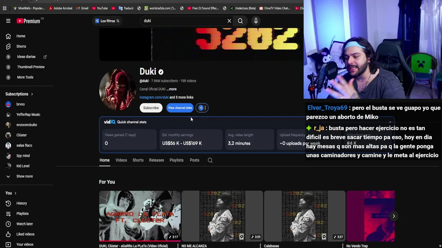Expand channel description with '...more'
Viewport: 442px width, 248px height.
[171, 89]
